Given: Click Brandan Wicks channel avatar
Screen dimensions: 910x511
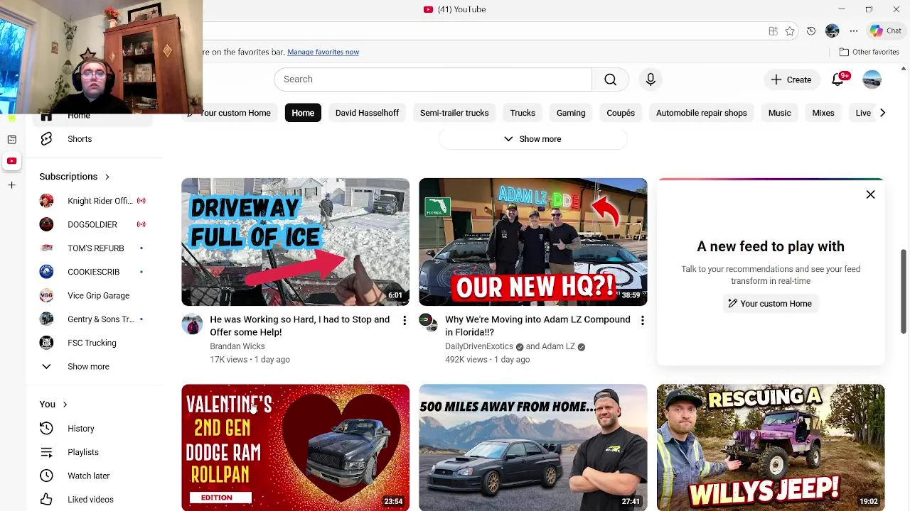Looking at the screenshot, I should [x=192, y=324].
